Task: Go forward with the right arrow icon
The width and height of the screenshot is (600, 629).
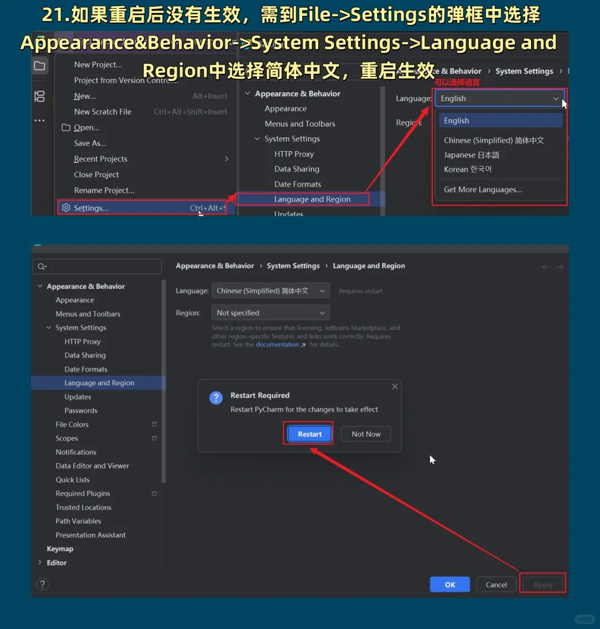Action: coord(560,267)
